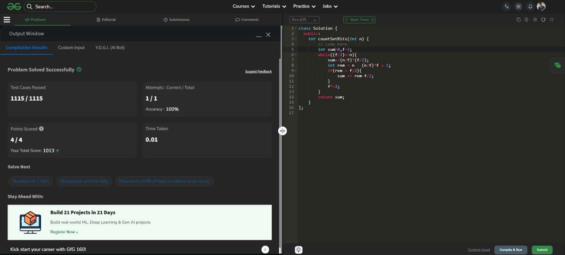
Task: Click the panel splitter handle icon
Action: tap(282, 131)
